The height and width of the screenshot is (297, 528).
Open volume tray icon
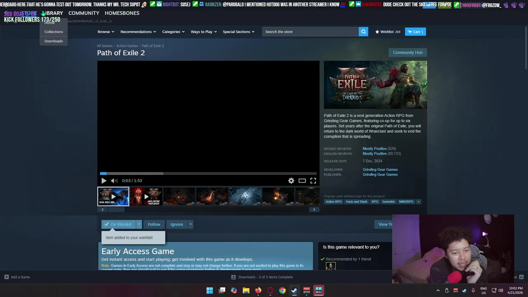(x=501, y=290)
